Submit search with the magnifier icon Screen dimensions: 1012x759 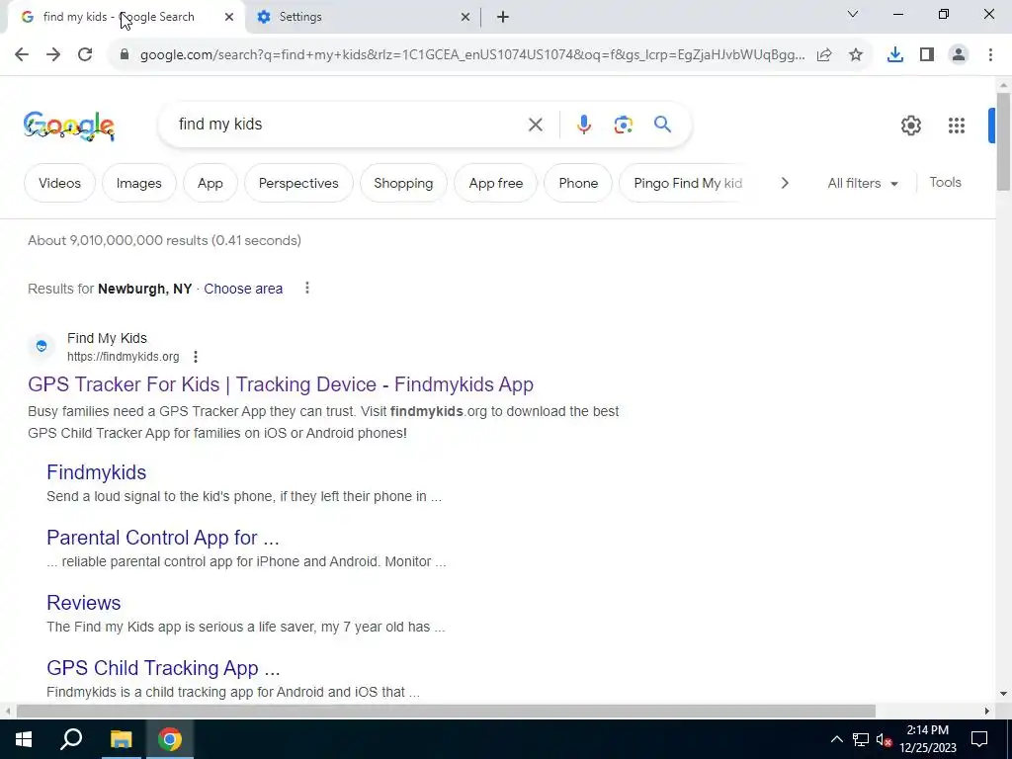coord(663,124)
